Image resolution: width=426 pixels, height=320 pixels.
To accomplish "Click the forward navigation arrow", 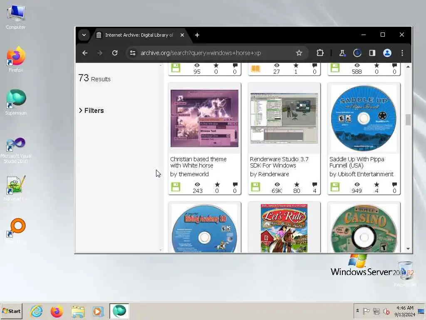I will pos(100,53).
